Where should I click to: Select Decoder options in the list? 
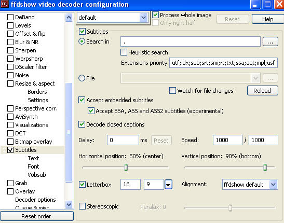(35, 200)
